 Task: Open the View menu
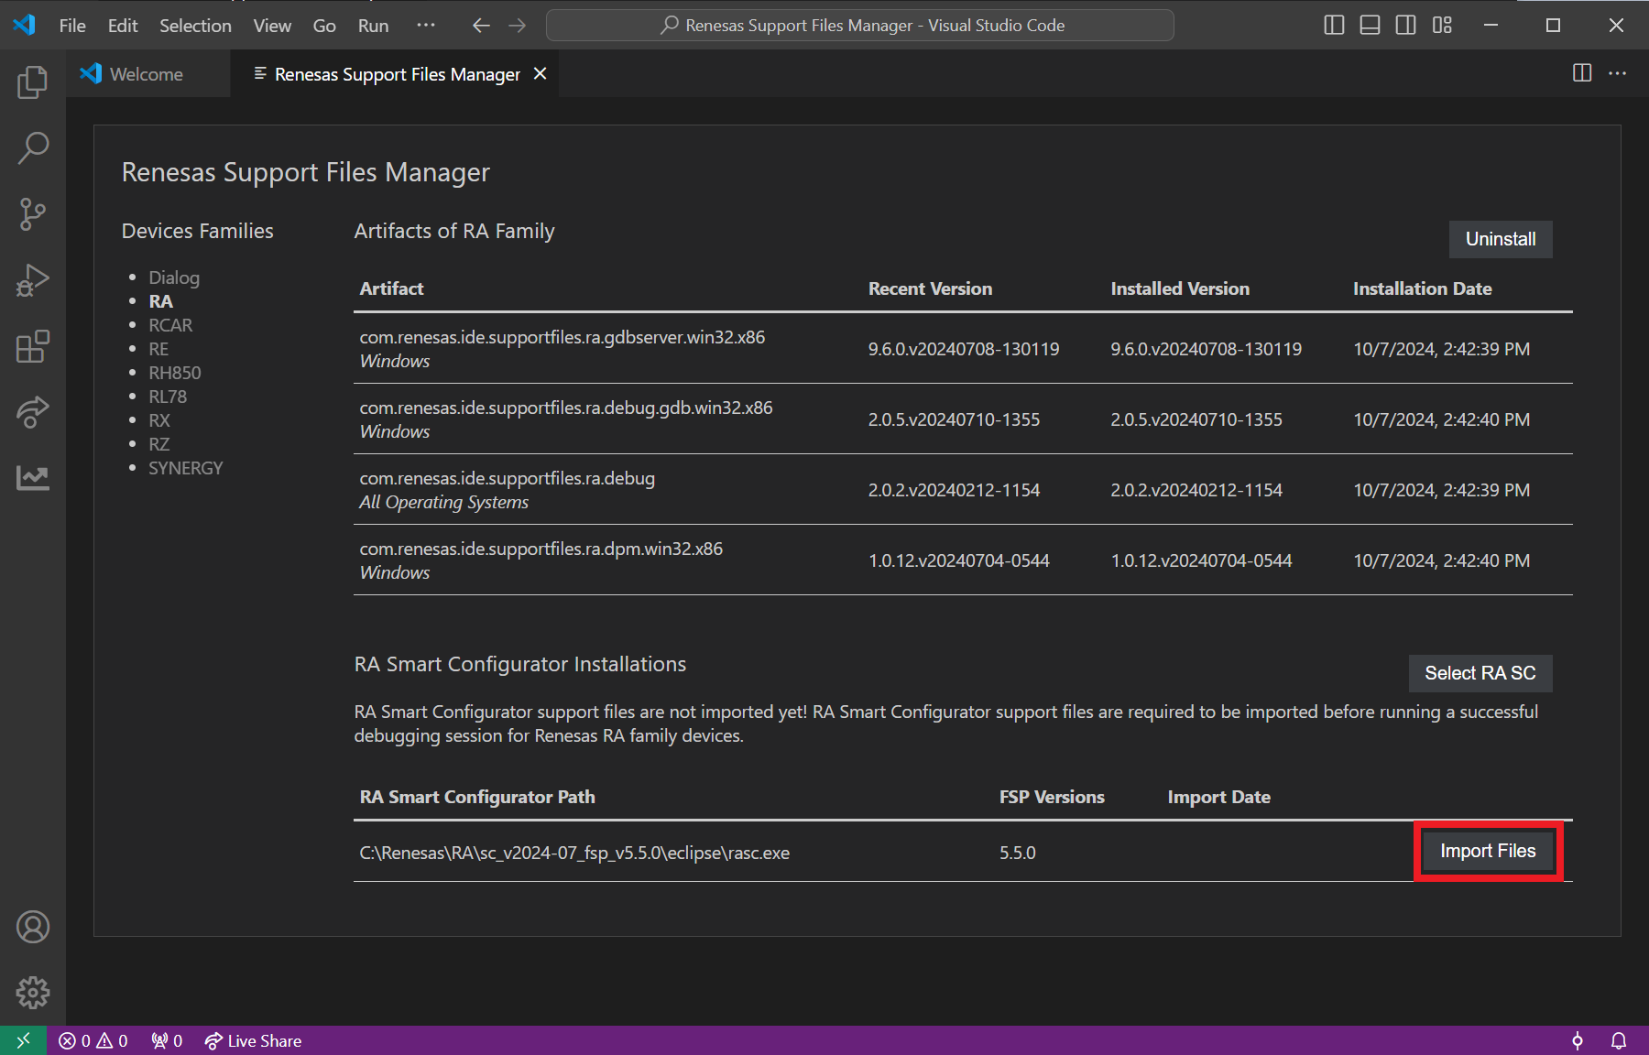(x=272, y=26)
